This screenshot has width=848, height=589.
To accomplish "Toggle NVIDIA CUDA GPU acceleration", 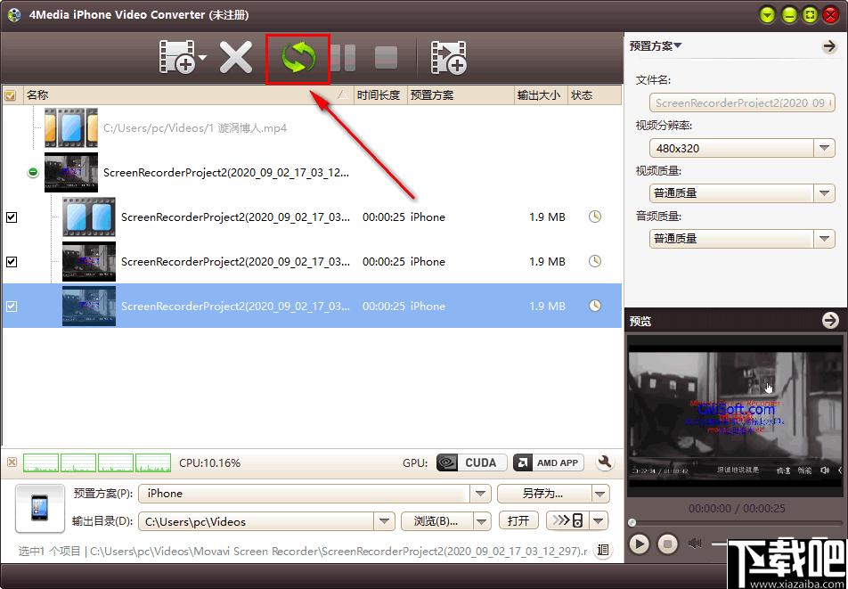I will [x=471, y=463].
